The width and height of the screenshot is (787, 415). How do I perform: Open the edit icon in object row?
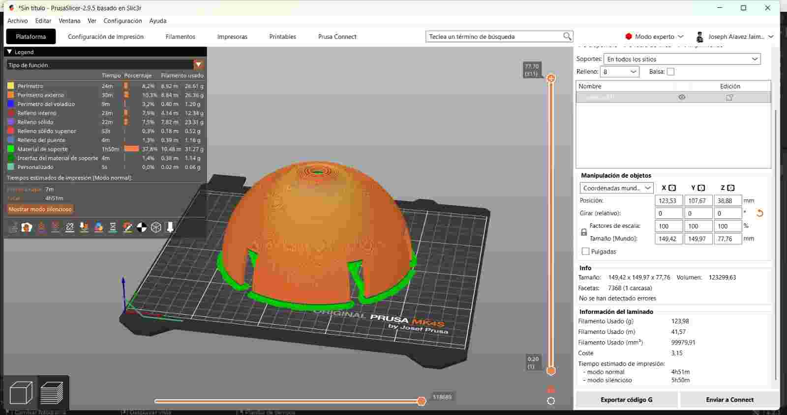[729, 97]
